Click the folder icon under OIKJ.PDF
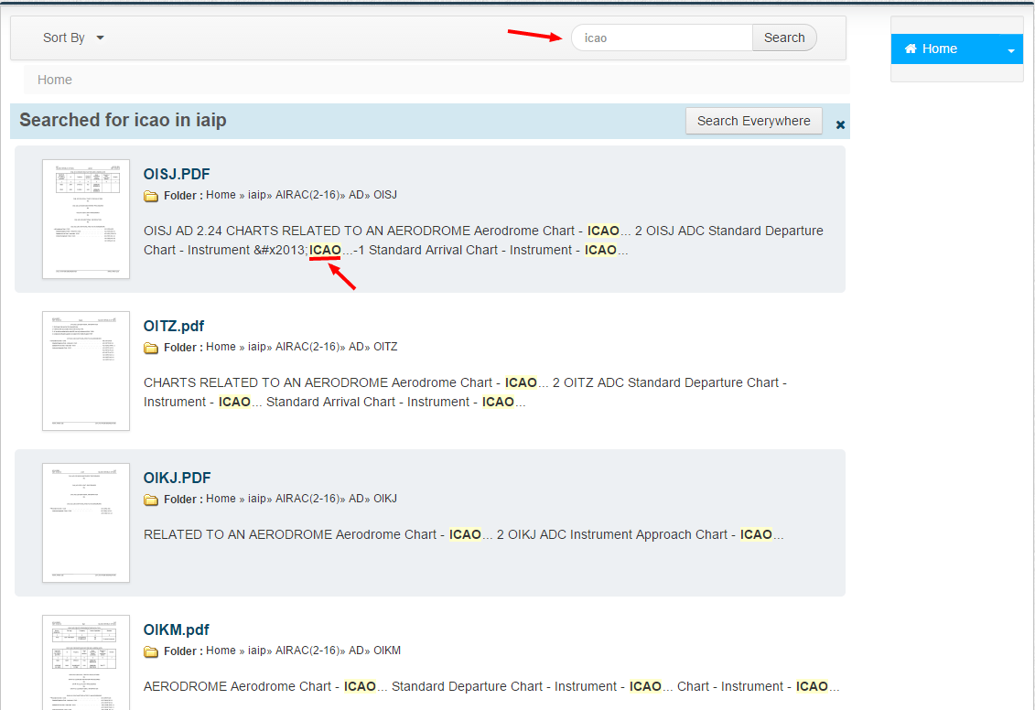1035x710 pixels. click(151, 500)
